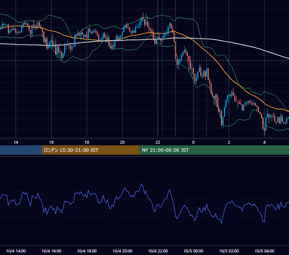Click the '10/4 14:00' date label
The image size is (289, 255).
coord(16,251)
